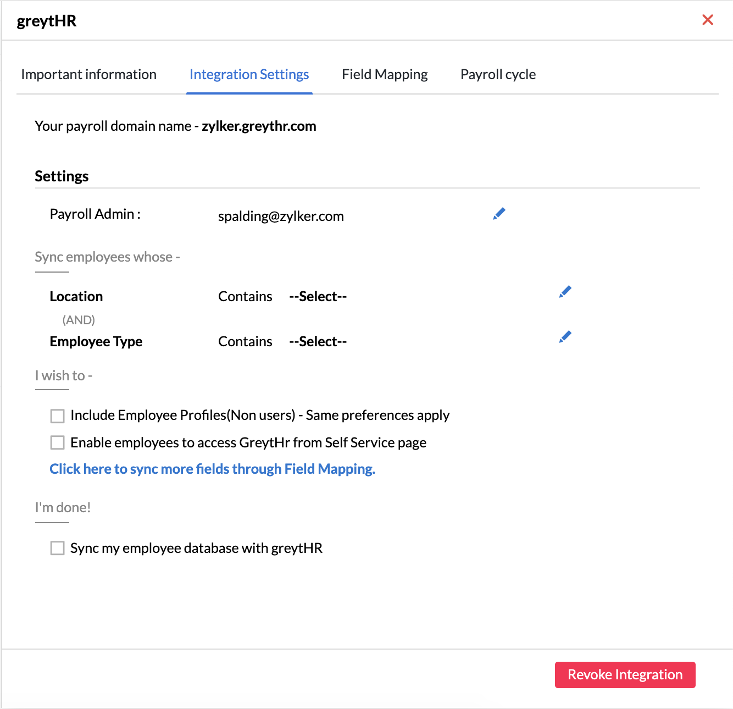Click the Sync employees whose heading
This screenshot has width=733, height=709.
(x=107, y=257)
